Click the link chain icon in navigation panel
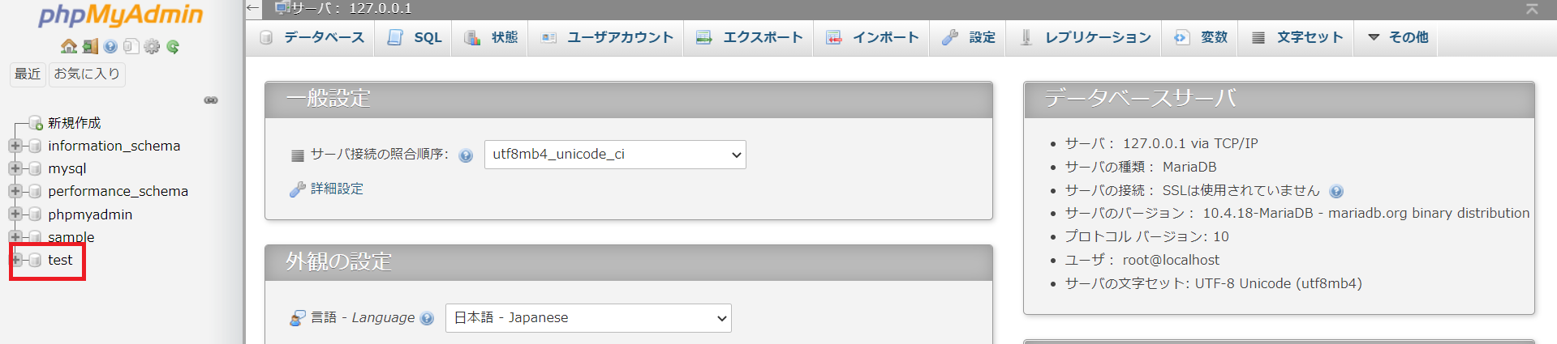1557x344 pixels. [x=211, y=100]
